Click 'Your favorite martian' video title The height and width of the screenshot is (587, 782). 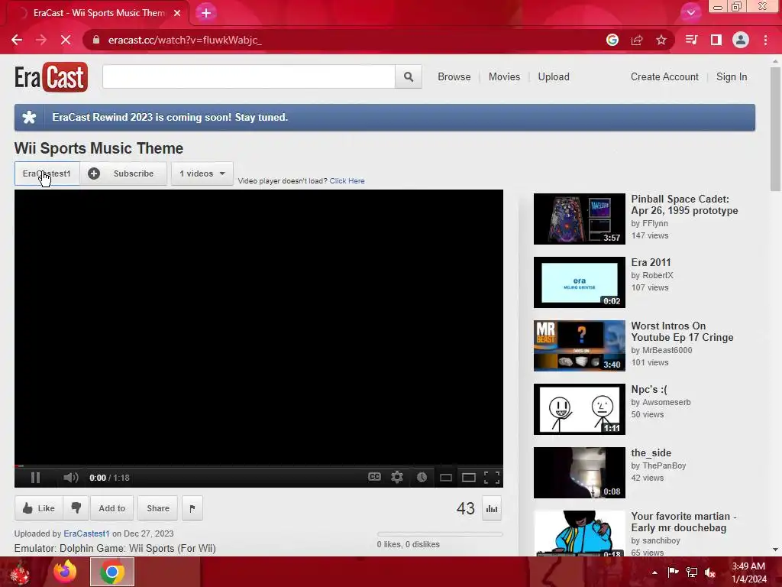click(683, 522)
